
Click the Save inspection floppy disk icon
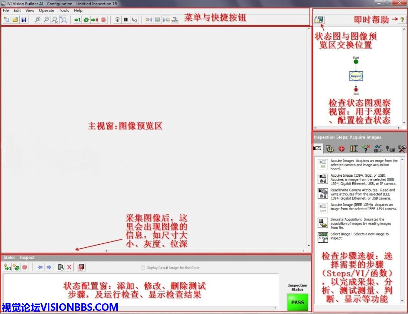click(x=24, y=20)
